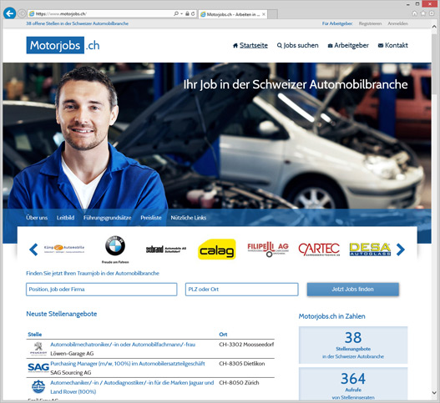Click the Löwen-Garage AG company name
The image size is (440, 403).
pos(72,354)
